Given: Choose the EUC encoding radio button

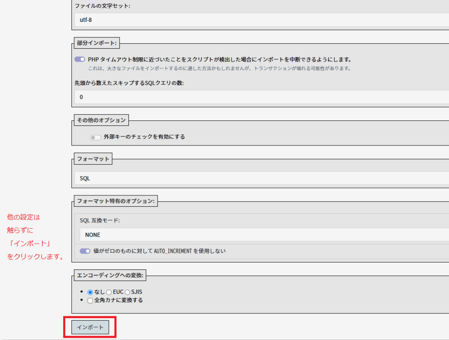Looking at the screenshot, I should coord(109,292).
